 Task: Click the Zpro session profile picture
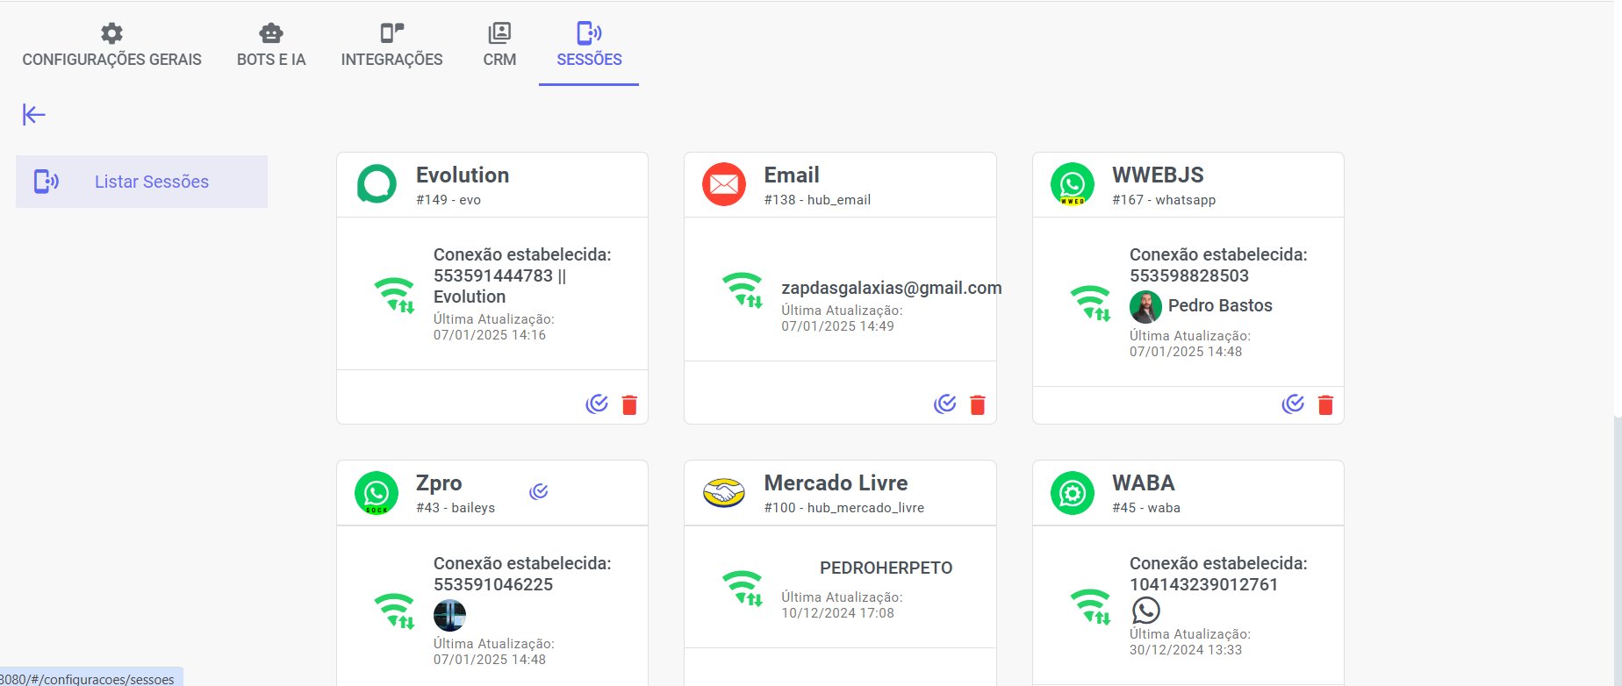pyautogui.click(x=449, y=615)
